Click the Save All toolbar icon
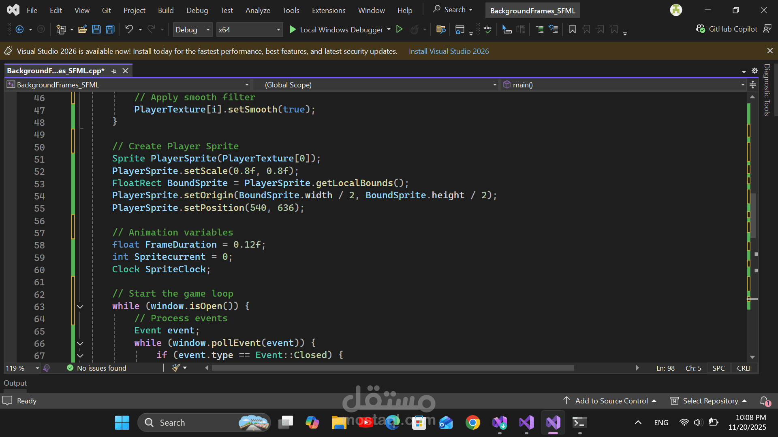Viewport: 778px width, 437px height. click(x=110, y=29)
